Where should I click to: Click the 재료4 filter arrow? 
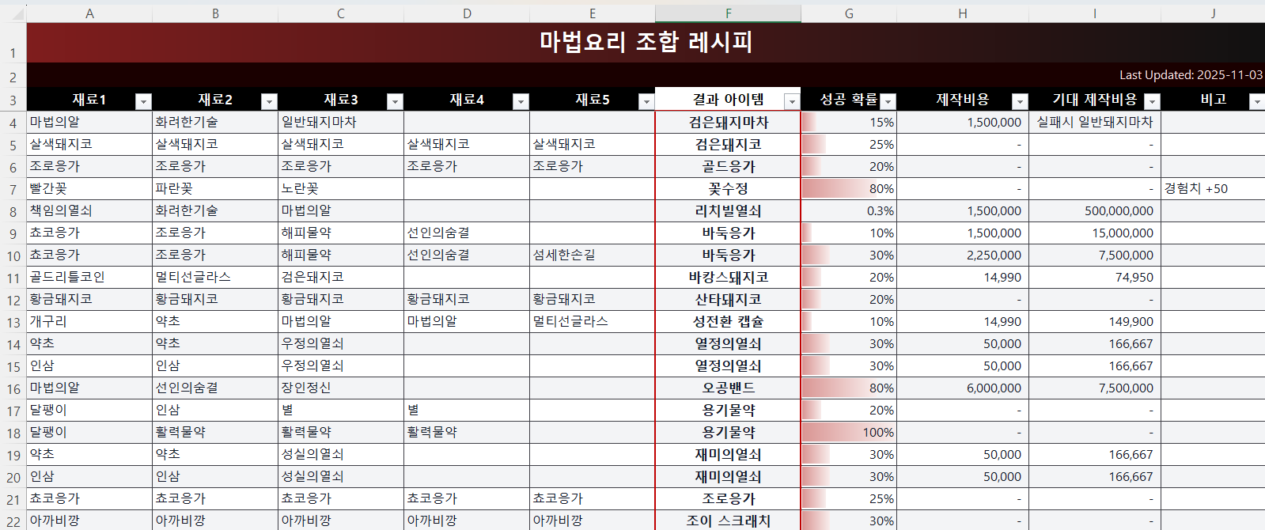pos(521,101)
